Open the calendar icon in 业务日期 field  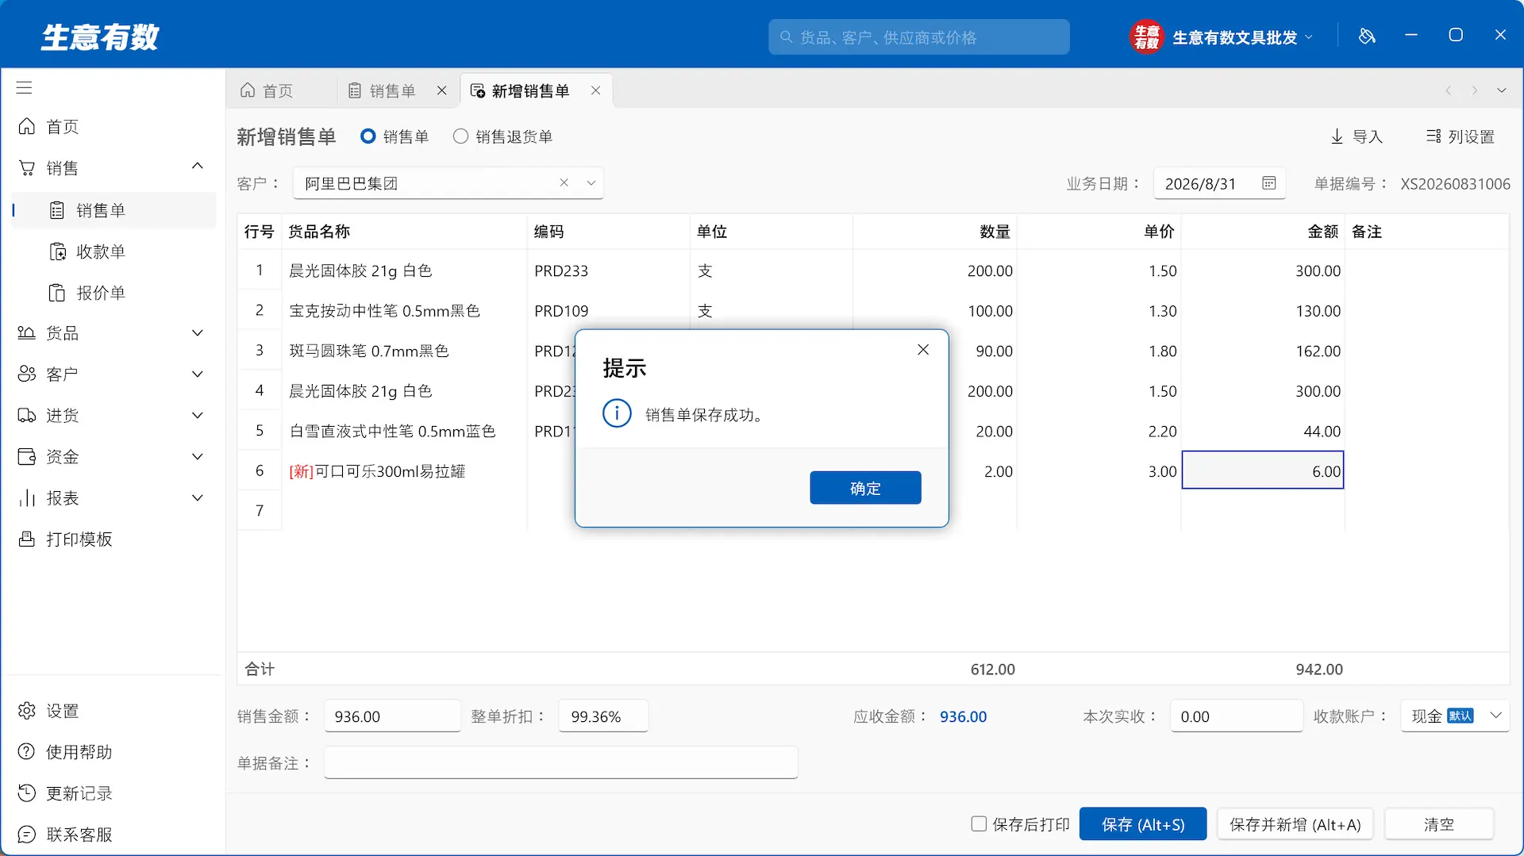[x=1269, y=183]
